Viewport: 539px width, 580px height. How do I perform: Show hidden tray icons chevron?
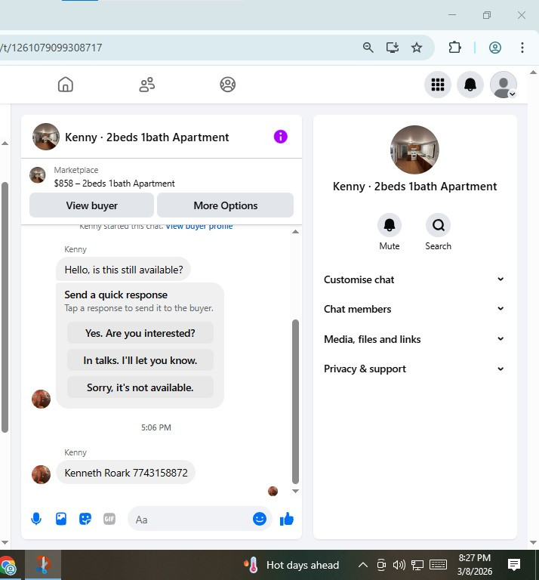[x=363, y=565]
